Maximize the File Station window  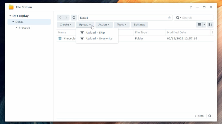(204, 7)
